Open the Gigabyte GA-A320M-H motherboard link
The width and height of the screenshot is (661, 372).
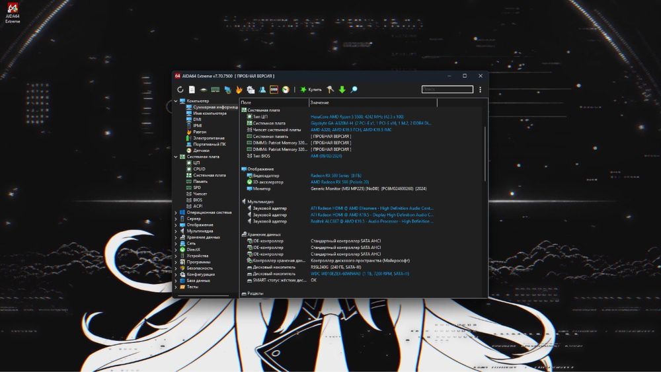pyautogui.click(x=371, y=124)
